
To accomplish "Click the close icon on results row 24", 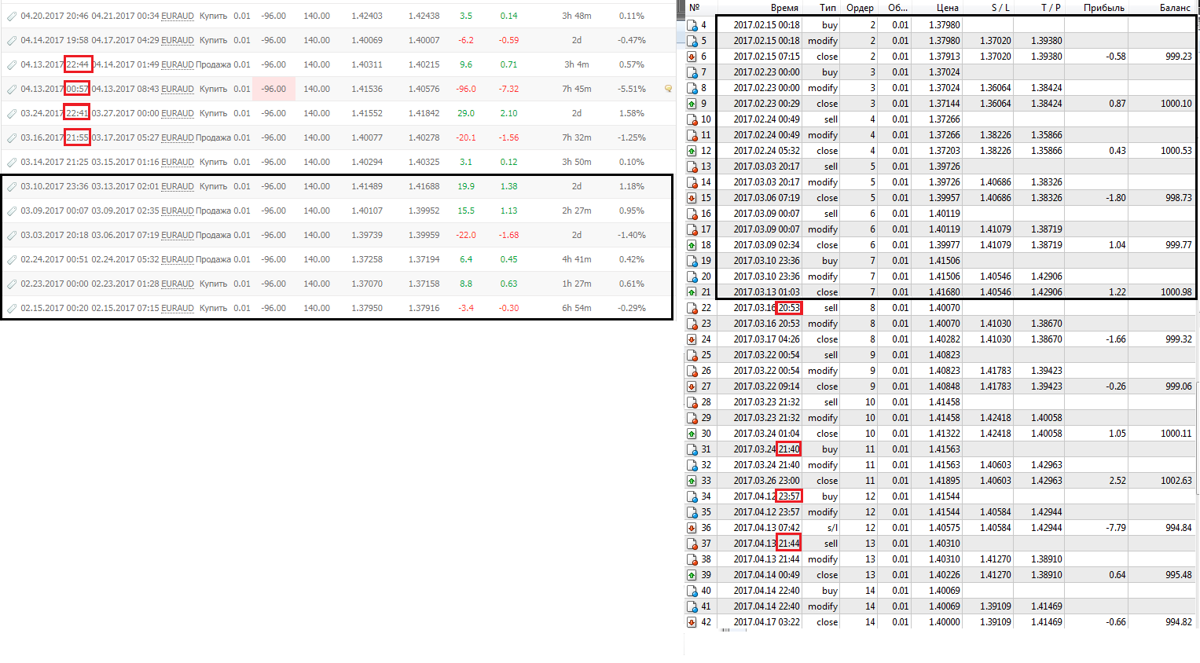I will pos(692,339).
